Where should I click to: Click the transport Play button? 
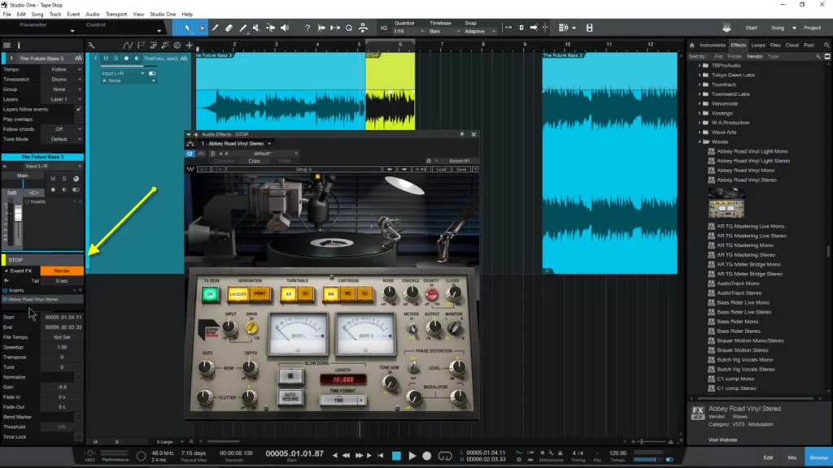[x=412, y=455]
